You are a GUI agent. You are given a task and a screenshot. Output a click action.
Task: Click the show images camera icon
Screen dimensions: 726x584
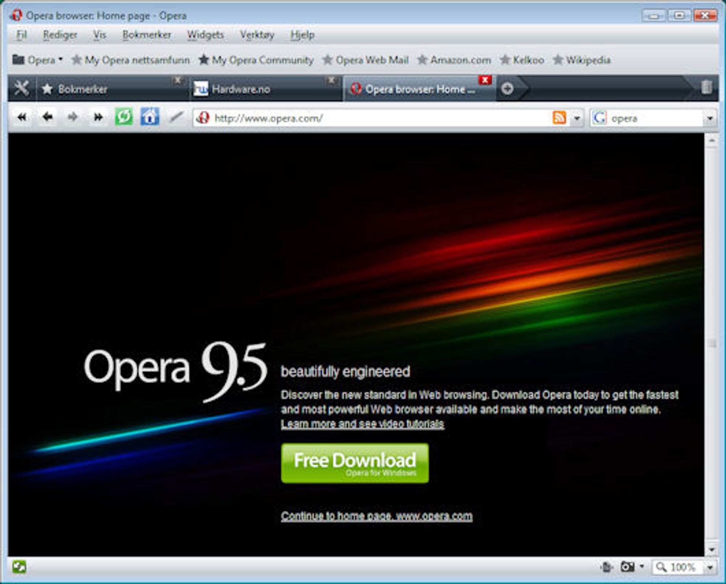pyautogui.click(x=627, y=567)
